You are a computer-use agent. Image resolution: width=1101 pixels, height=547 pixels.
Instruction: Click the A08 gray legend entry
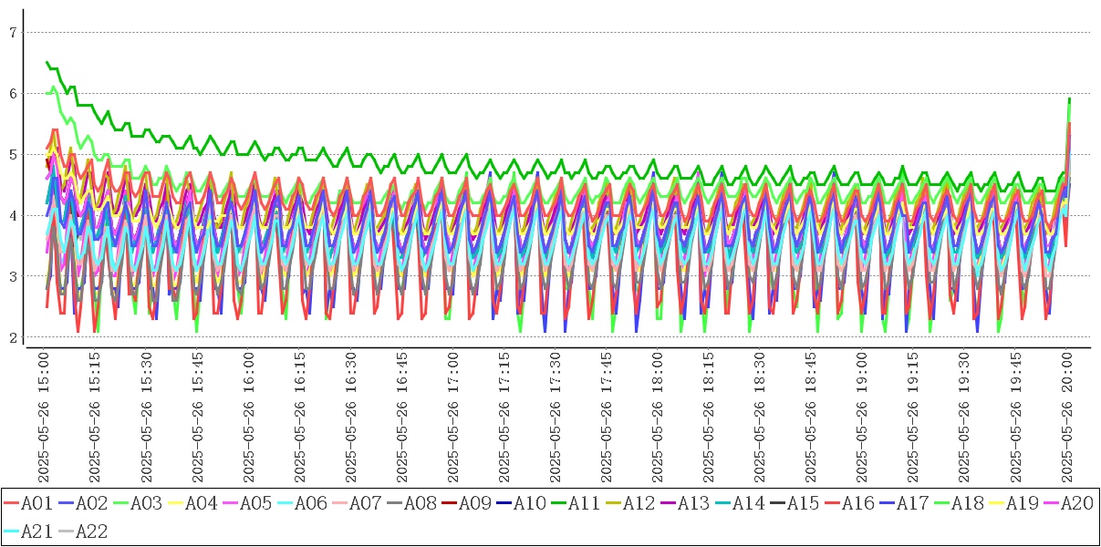pos(410,503)
